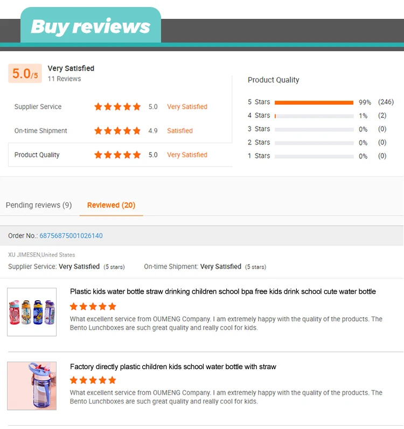Click the Product Quality star rating
Image resolution: width=404 pixels, height=429 pixels.
[x=117, y=155]
